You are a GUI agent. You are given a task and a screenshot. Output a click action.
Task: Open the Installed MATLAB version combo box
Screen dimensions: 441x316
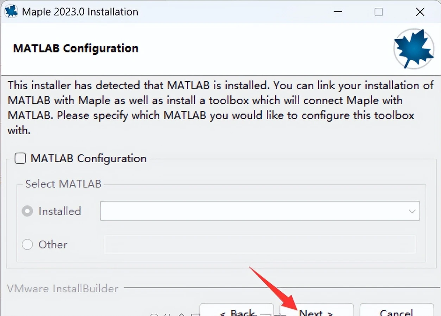[x=260, y=211]
